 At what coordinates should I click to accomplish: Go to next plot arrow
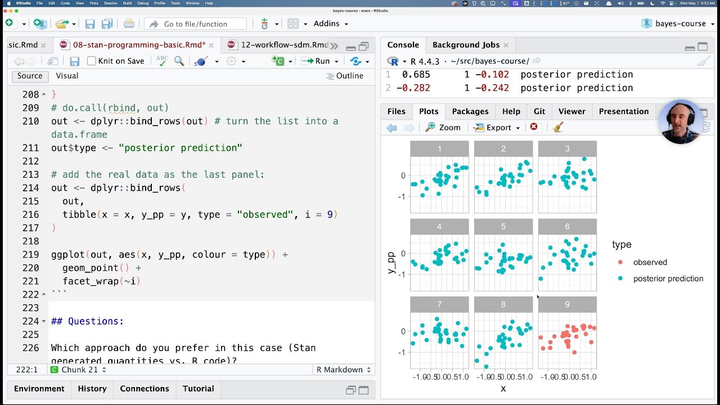click(409, 128)
